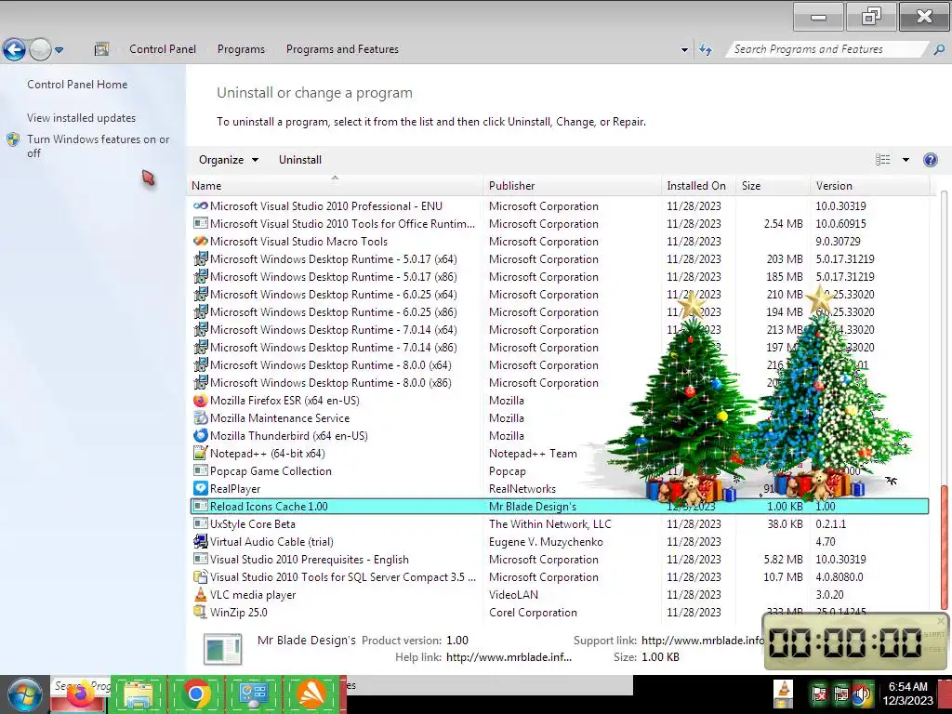Click the change view icon

coord(883,160)
